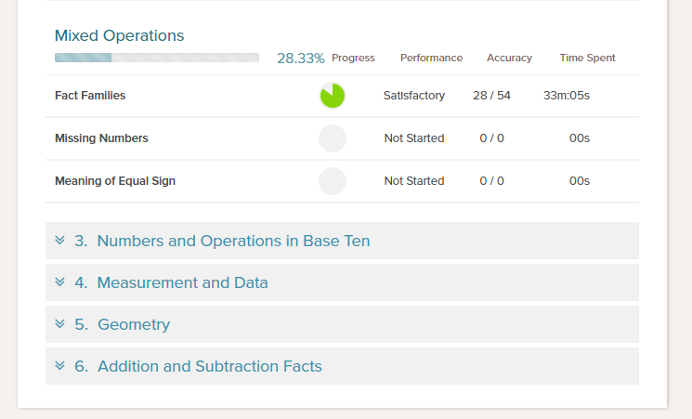Click the Mixed Operations progress bar
Image resolution: width=692 pixels, height=419 pixels.
point(157,58)
